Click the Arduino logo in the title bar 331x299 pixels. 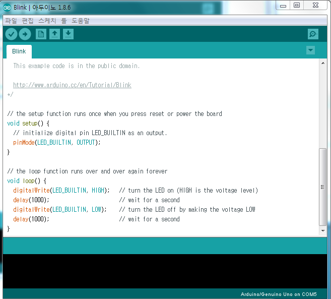[x=7, y=8]
